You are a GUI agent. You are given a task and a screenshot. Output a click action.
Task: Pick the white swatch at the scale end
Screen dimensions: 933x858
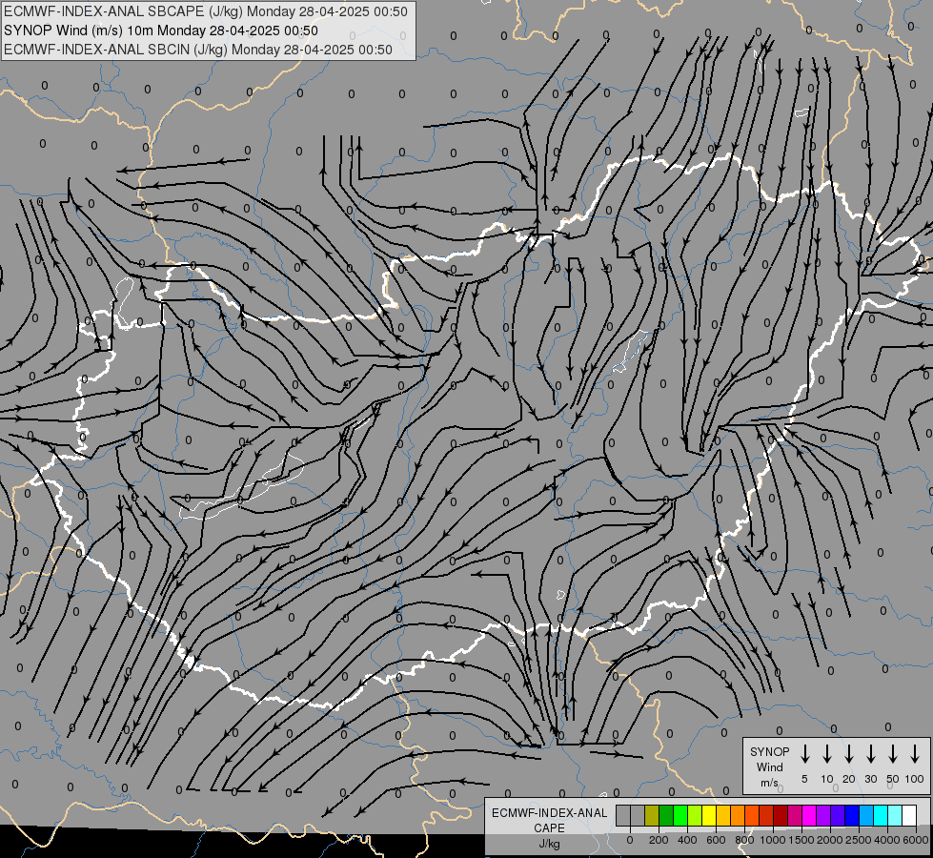(908, 815)
